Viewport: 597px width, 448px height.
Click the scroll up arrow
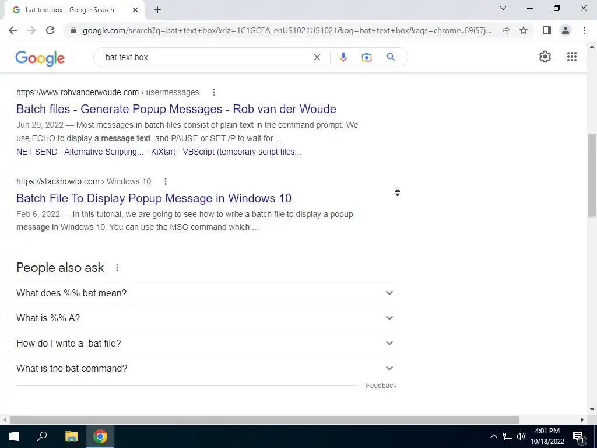pos(592,47)
